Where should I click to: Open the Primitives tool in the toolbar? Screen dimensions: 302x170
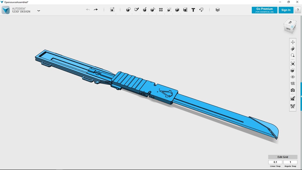[x=128, y=10]
